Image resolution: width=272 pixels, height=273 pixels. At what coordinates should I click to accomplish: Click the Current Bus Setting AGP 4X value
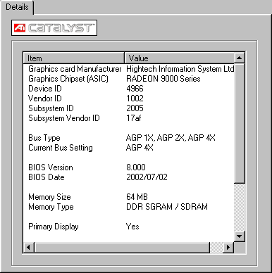140,148
